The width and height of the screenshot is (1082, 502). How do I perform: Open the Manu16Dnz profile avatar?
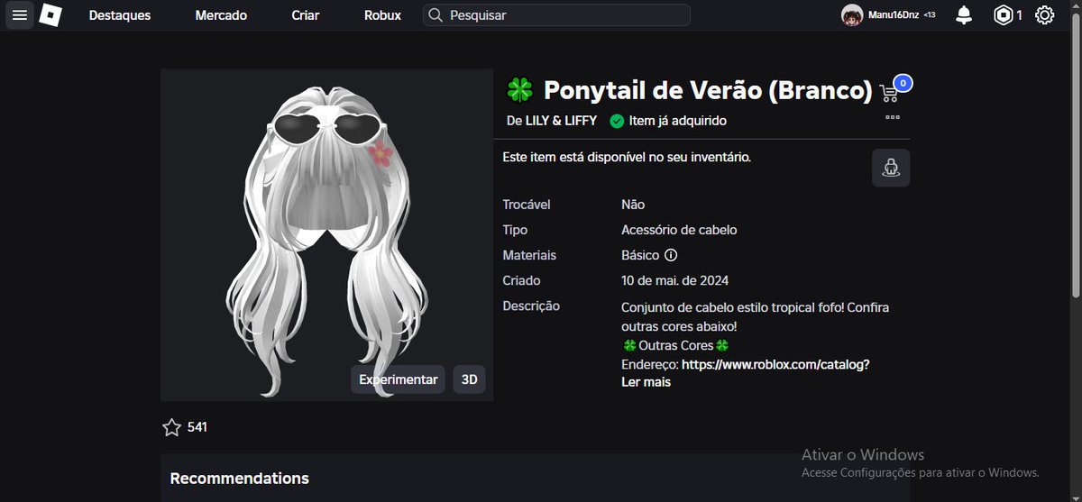click(852, 15)
